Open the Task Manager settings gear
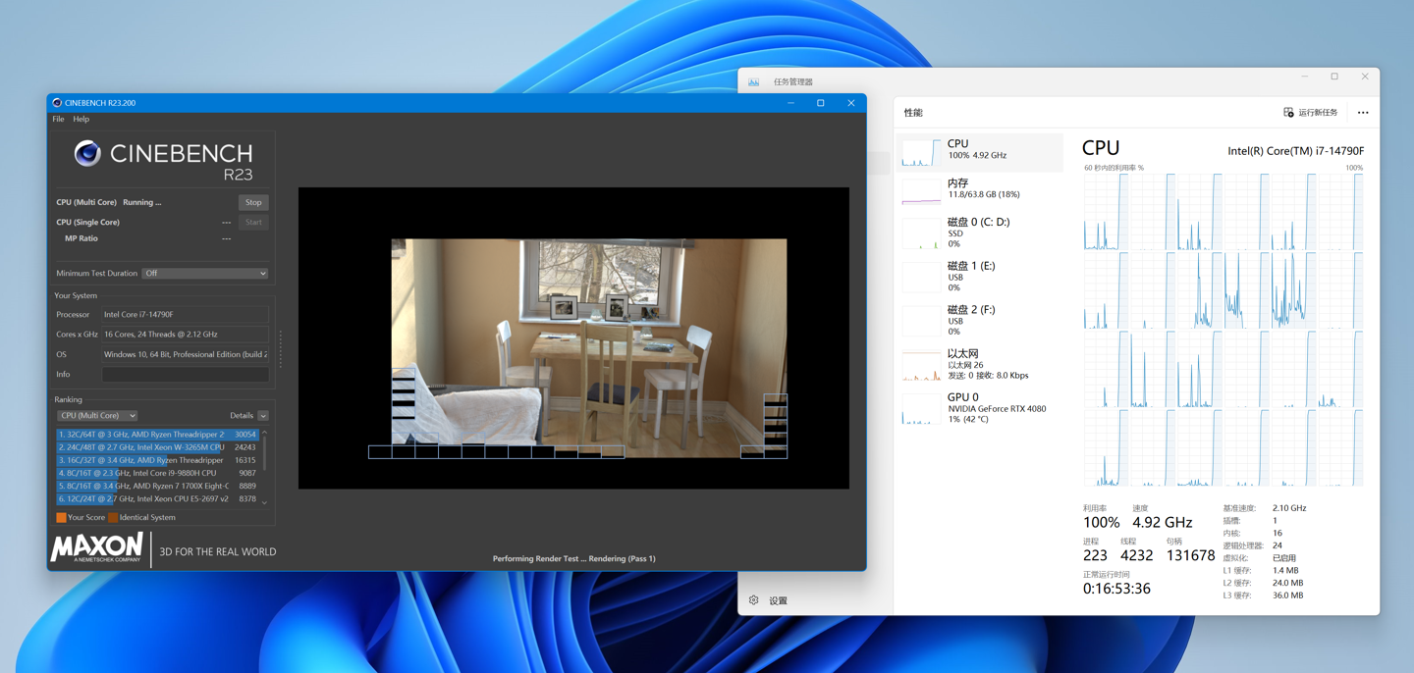Screen dimensions: 1414x673 [x=754, y=600]
